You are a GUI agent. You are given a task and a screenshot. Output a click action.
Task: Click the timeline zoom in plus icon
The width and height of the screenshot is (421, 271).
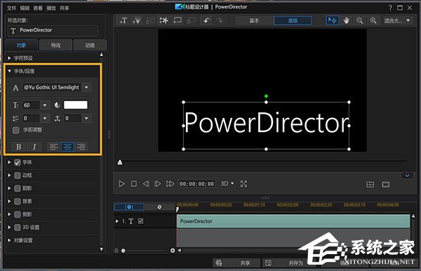coord(173,251)
